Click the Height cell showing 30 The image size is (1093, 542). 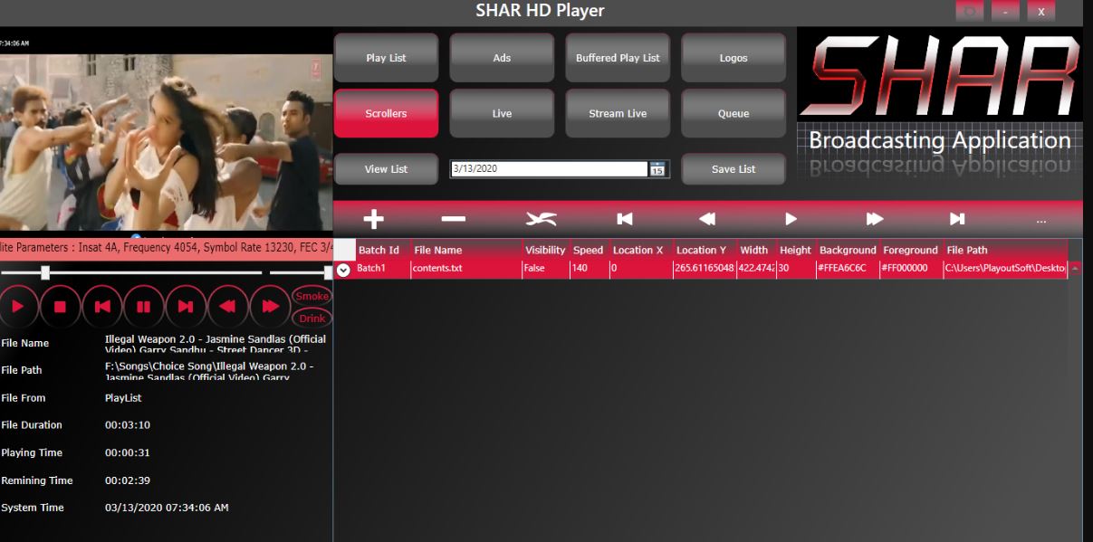pyautogui.click(x=796, y=269)
